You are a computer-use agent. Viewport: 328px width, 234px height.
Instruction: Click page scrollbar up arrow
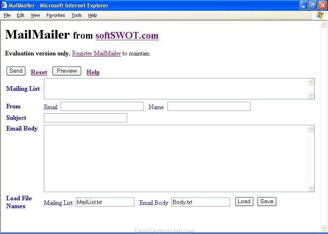(324, 24)
